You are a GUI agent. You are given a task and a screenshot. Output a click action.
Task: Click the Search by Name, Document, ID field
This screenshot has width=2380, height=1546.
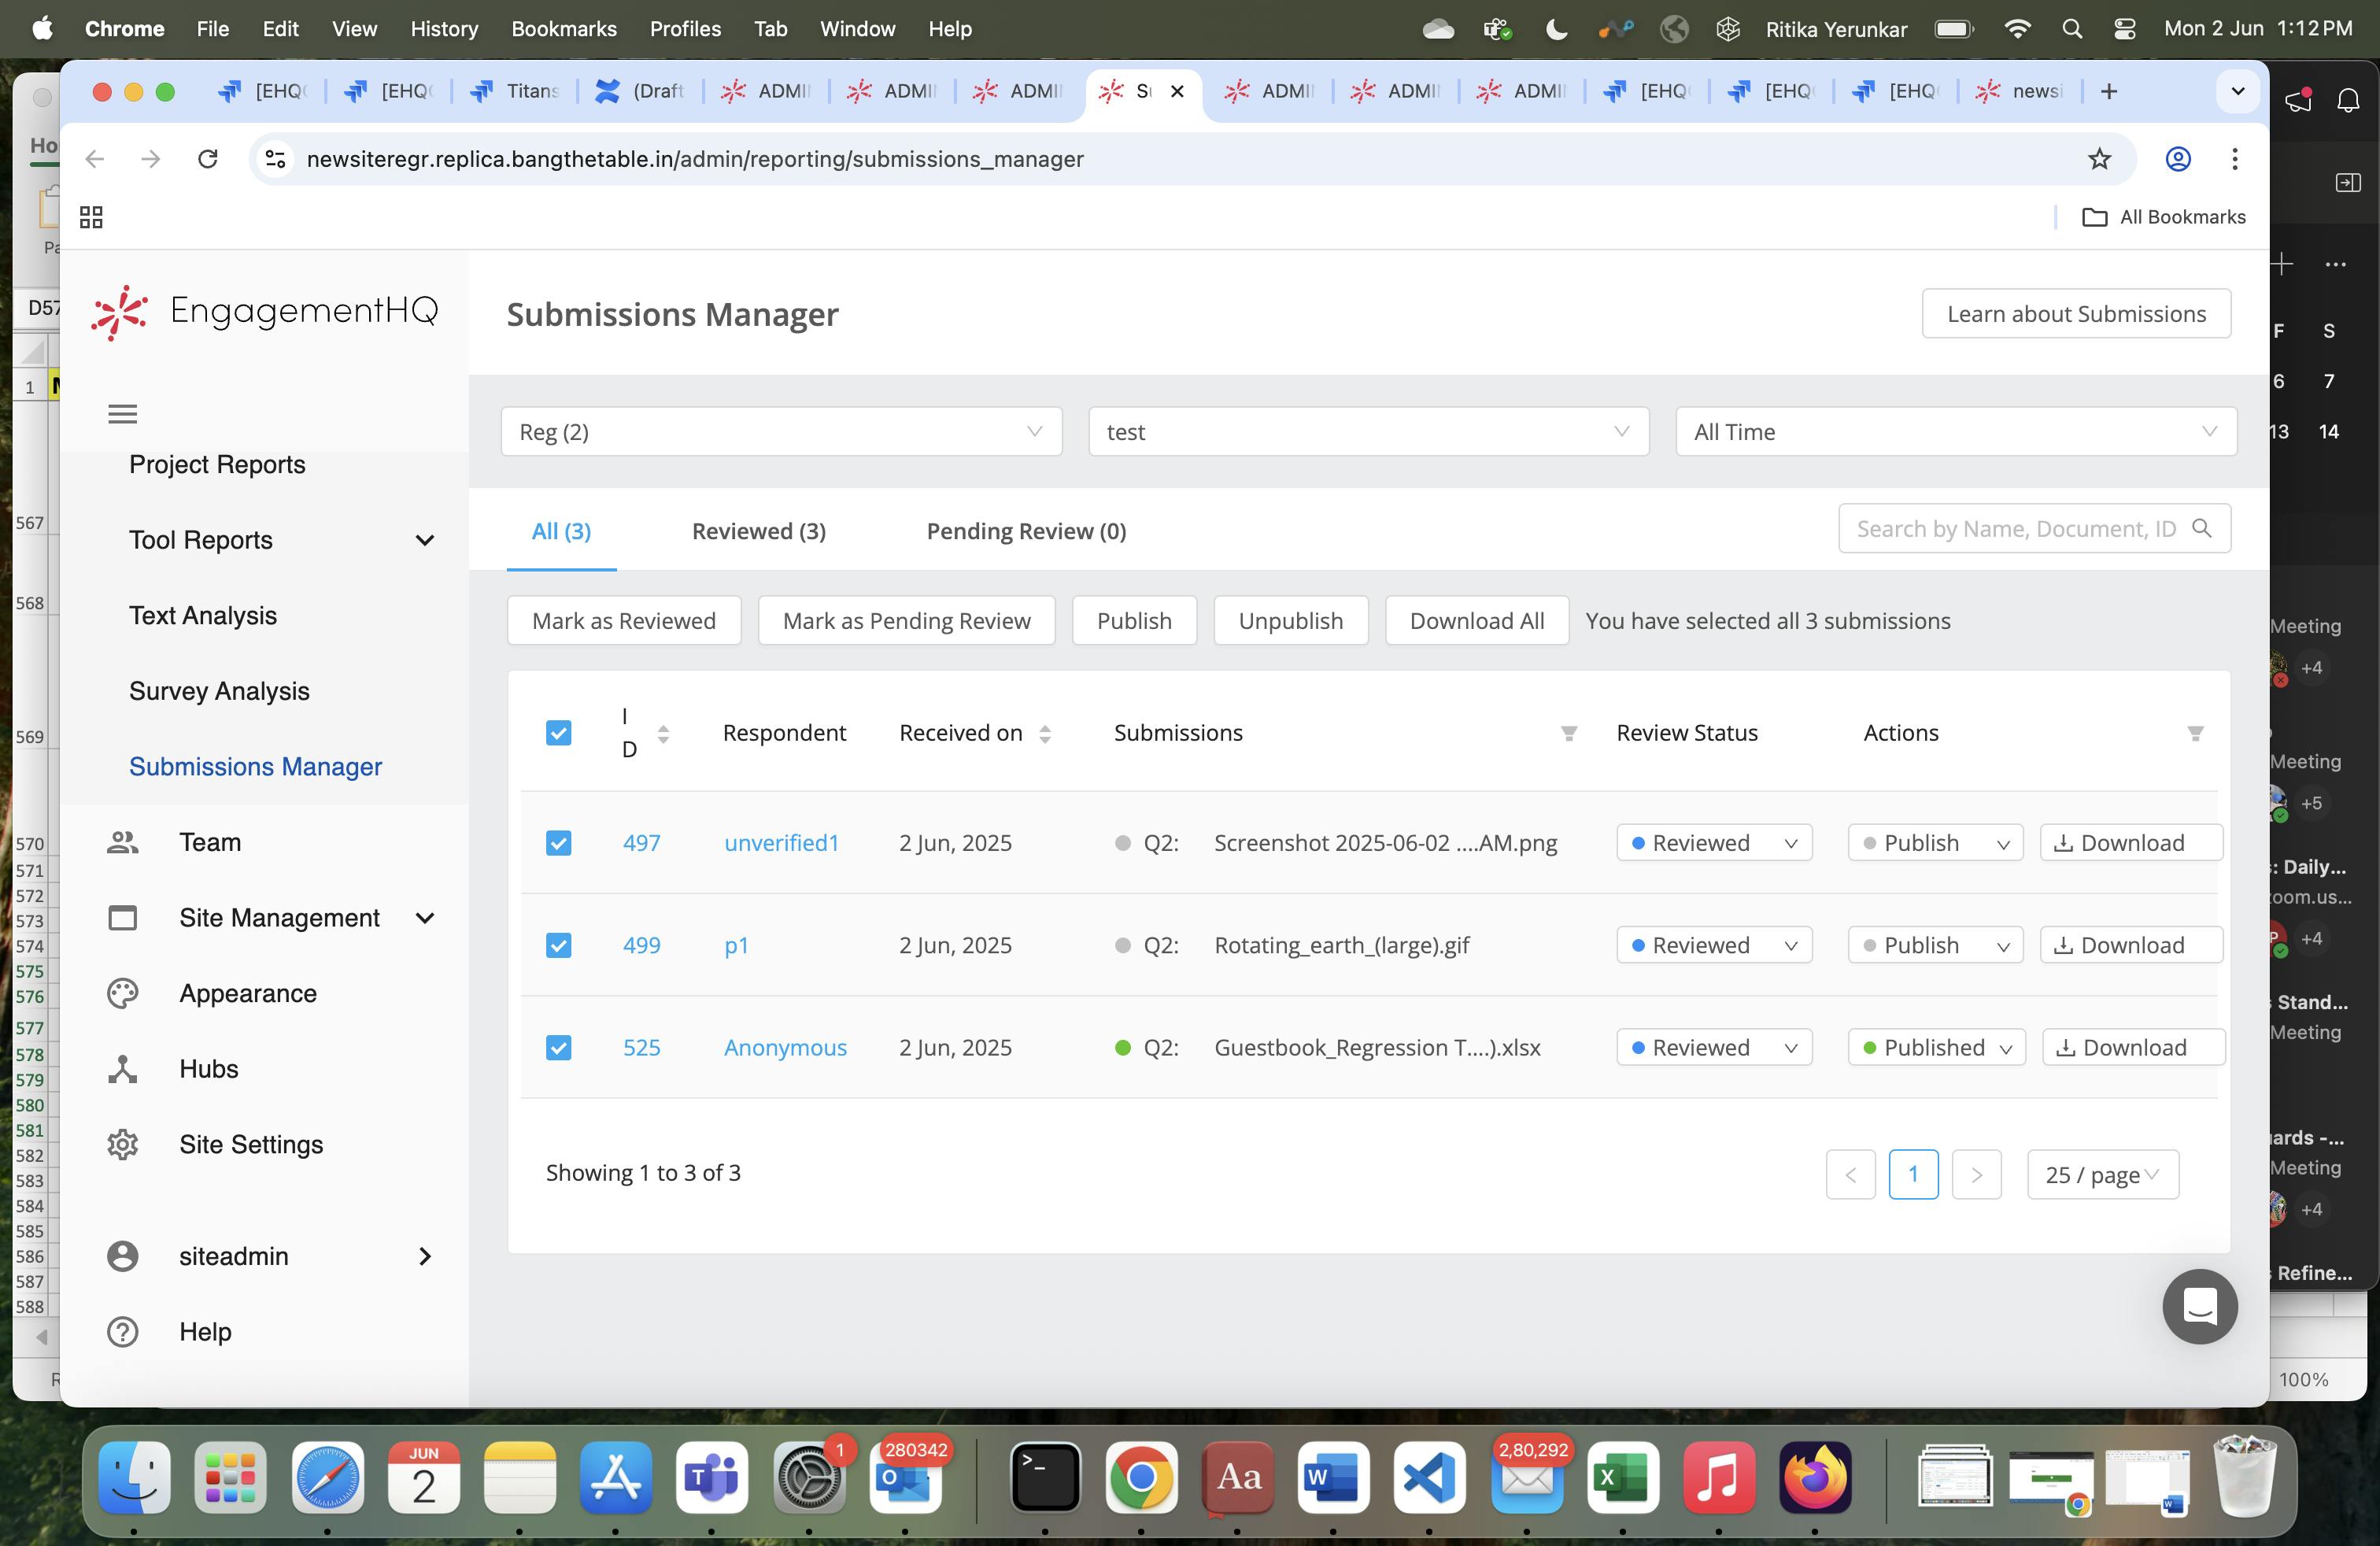click(x=2015, y=528)
